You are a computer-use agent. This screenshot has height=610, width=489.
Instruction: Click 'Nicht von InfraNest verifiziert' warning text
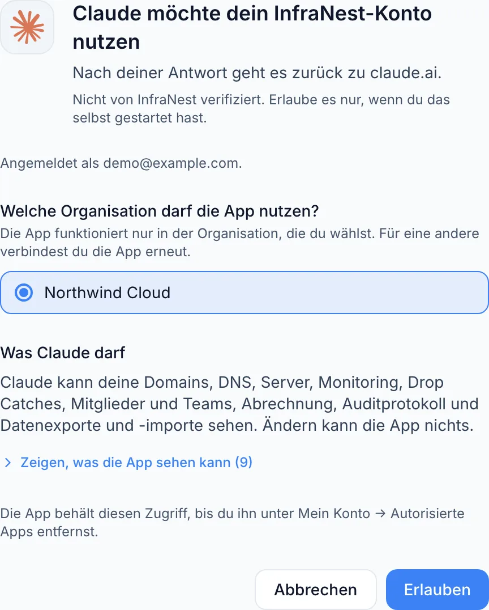click(261, 108)
